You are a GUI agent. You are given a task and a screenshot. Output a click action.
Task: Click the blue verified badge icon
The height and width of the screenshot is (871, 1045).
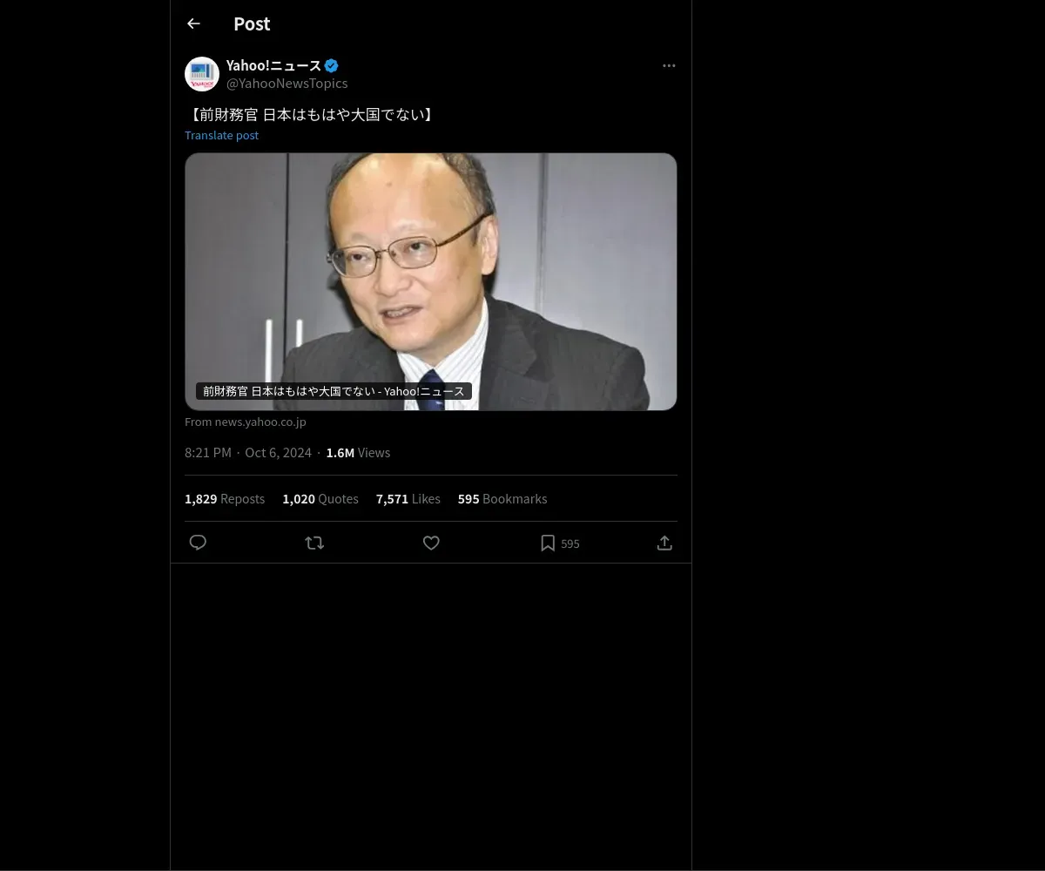tap(332, 65)
